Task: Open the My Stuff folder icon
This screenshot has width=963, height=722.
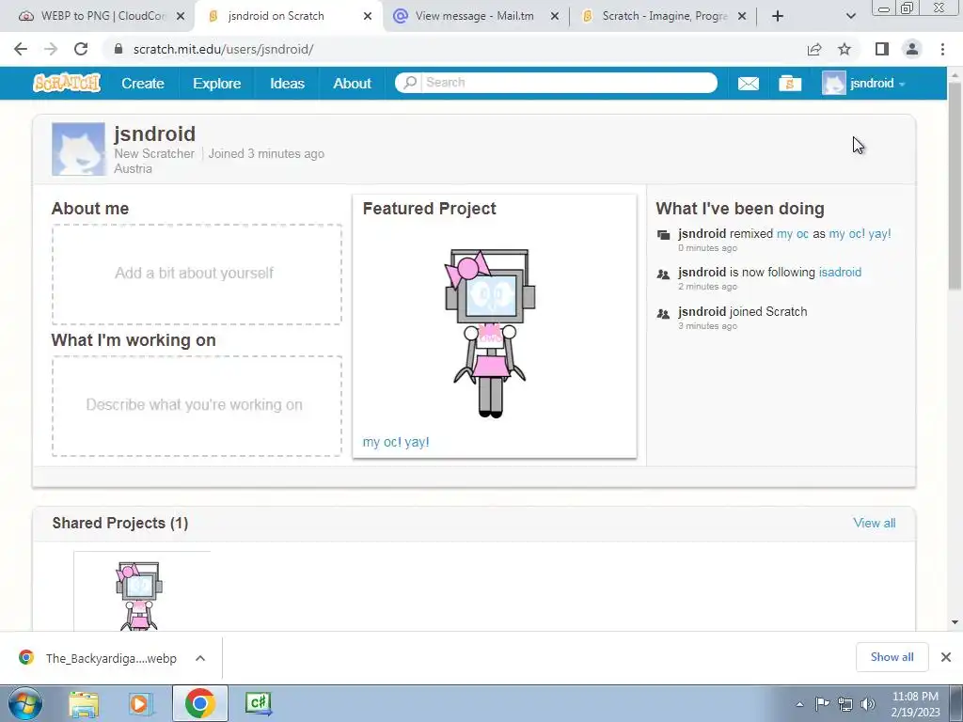Action: pyautogui.click(x=790, y=83)
